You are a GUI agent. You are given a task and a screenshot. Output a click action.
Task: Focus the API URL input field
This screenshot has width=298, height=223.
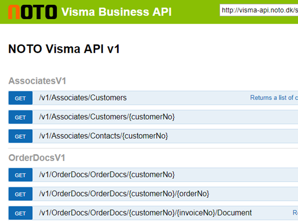point(259,10)
